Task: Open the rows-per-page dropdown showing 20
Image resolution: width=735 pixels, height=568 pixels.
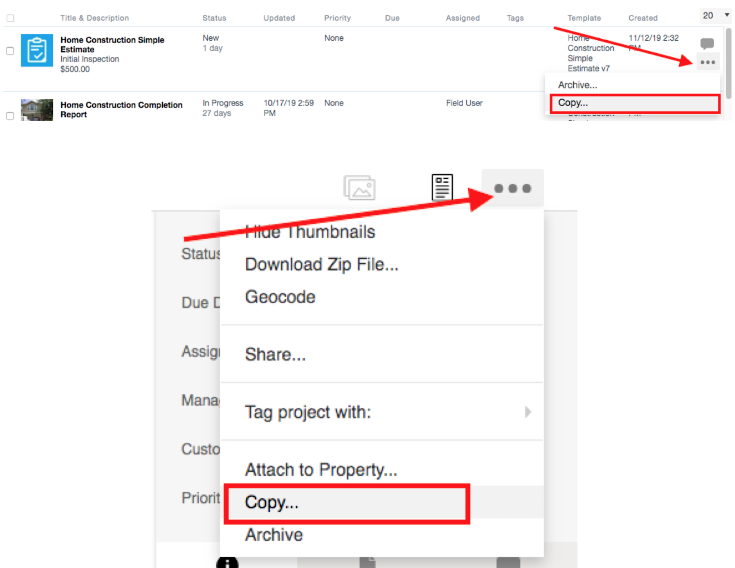Action: 715,15
